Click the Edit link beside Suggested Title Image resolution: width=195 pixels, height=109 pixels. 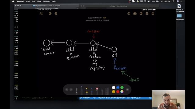[105, 18]
